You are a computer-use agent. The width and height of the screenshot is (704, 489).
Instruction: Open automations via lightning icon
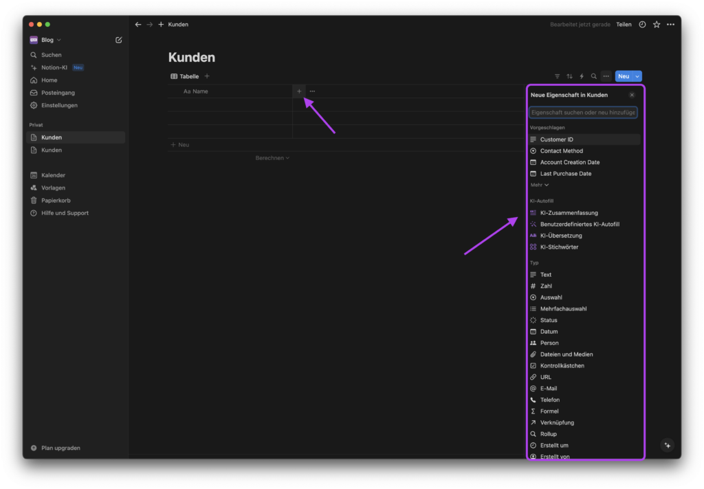(x=582, y=76)
